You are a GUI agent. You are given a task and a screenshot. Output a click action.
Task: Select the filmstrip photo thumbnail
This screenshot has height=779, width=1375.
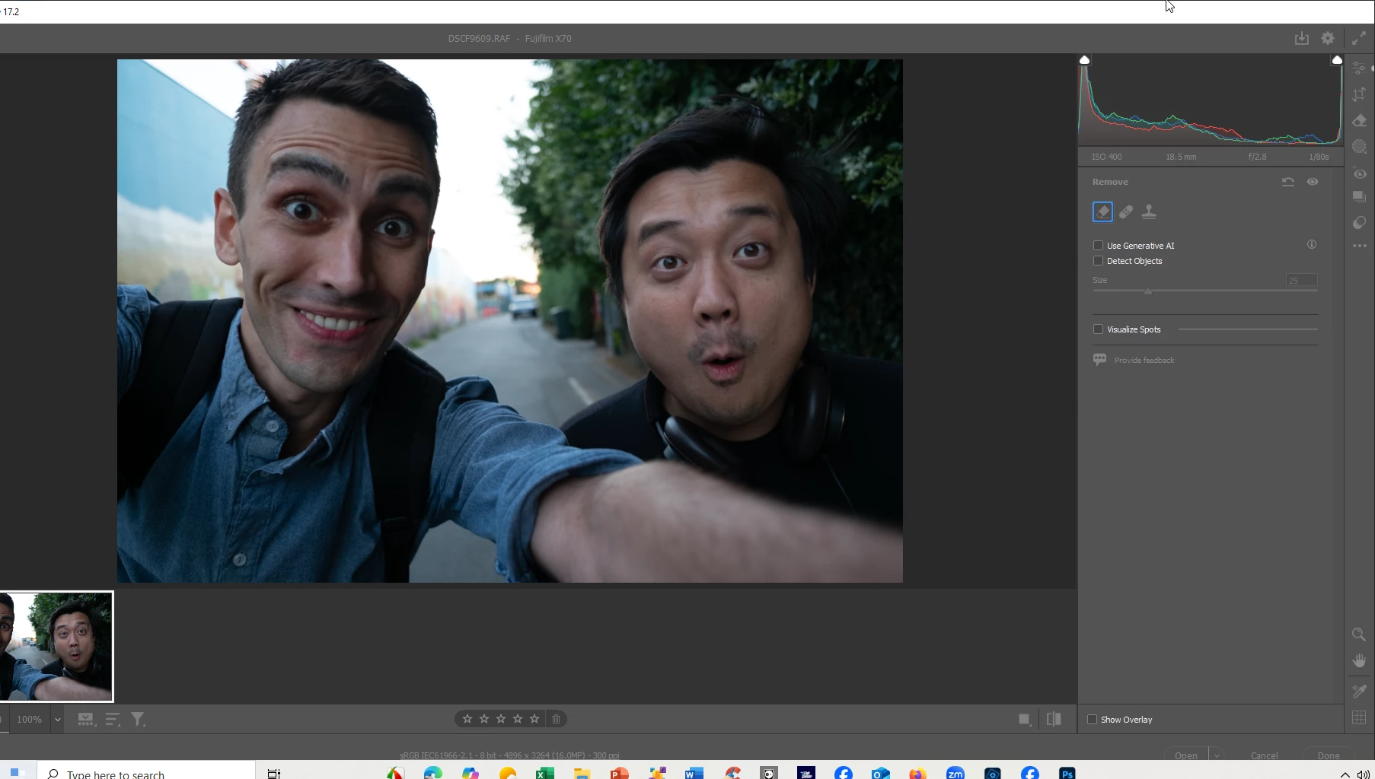pos(56,647)
